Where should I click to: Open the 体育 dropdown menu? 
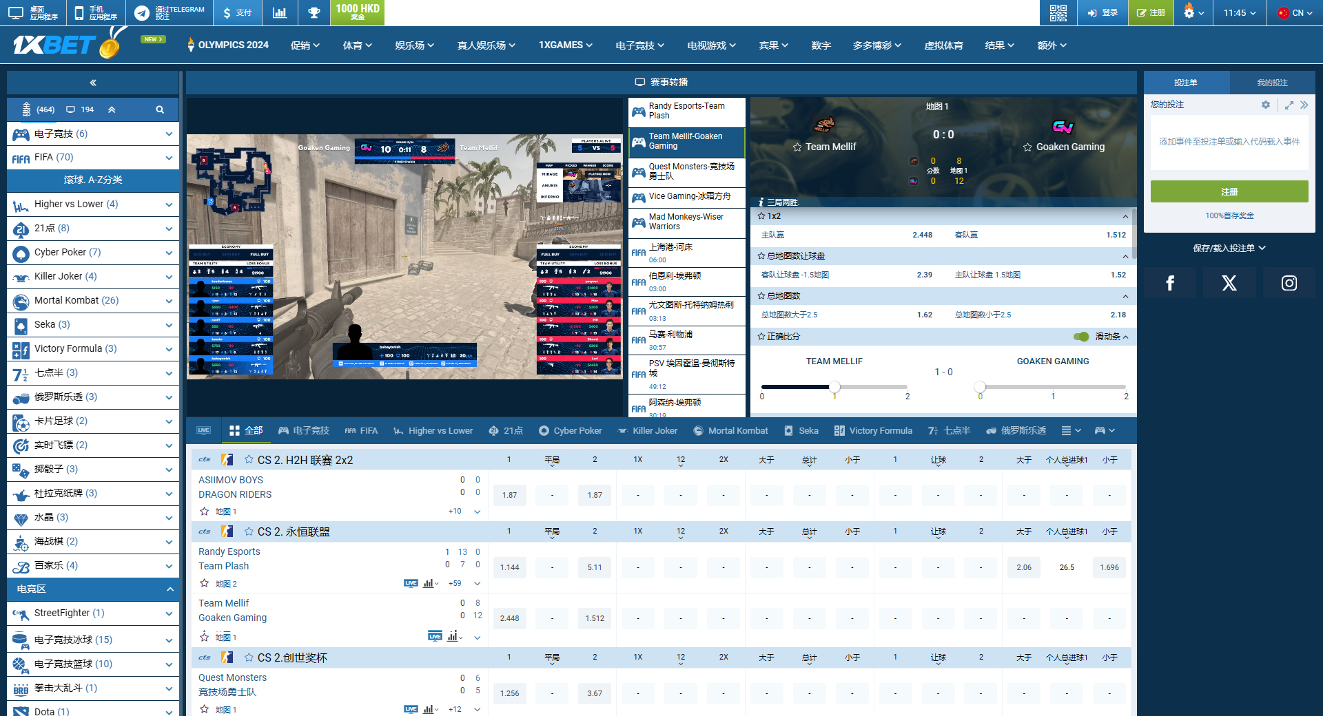(358, 45)
